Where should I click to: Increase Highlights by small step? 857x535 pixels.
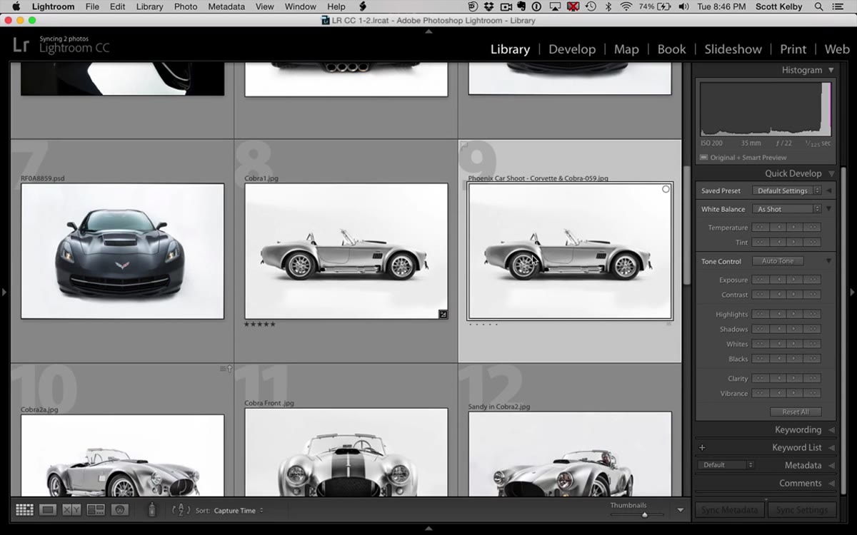coord(794,314)
